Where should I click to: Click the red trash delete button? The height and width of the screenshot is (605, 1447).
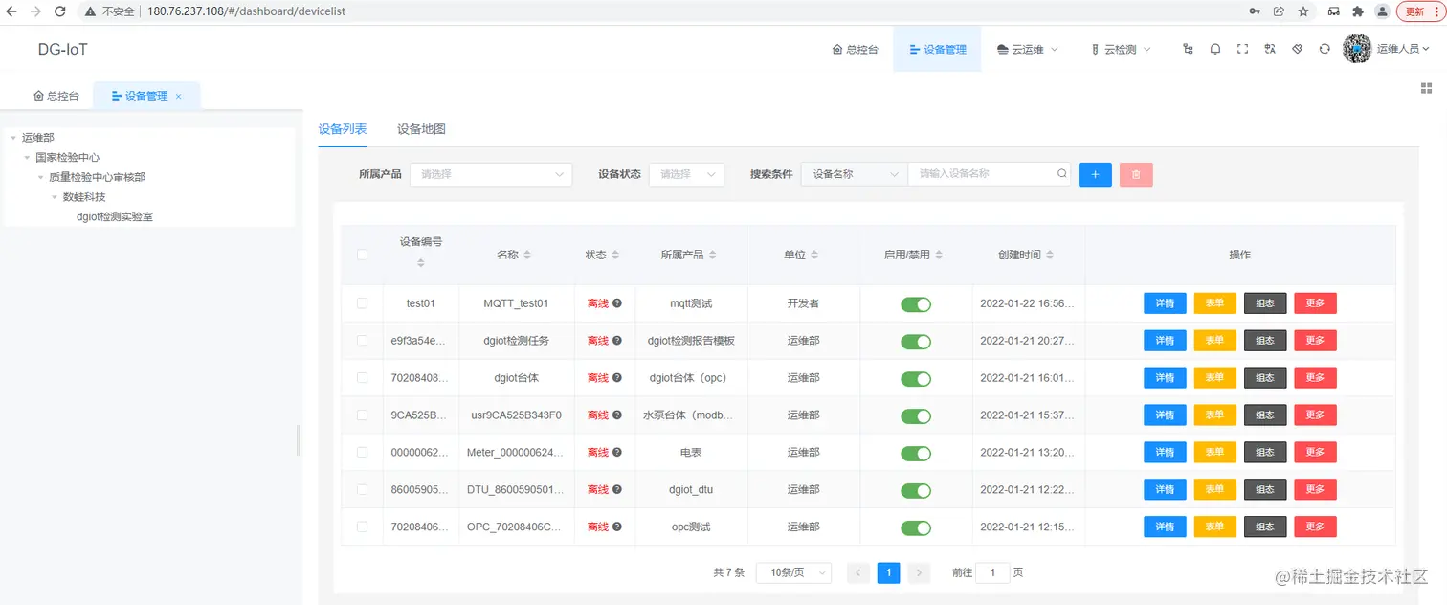click(1136, 174)
